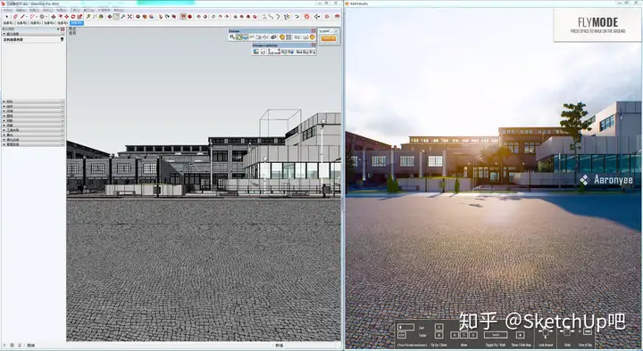Click the FLYMODE info panel in Enscape window

point(597,25)
